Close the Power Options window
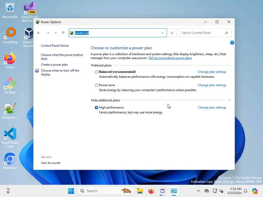The image size is (263, 197). (x=229, y=22)
